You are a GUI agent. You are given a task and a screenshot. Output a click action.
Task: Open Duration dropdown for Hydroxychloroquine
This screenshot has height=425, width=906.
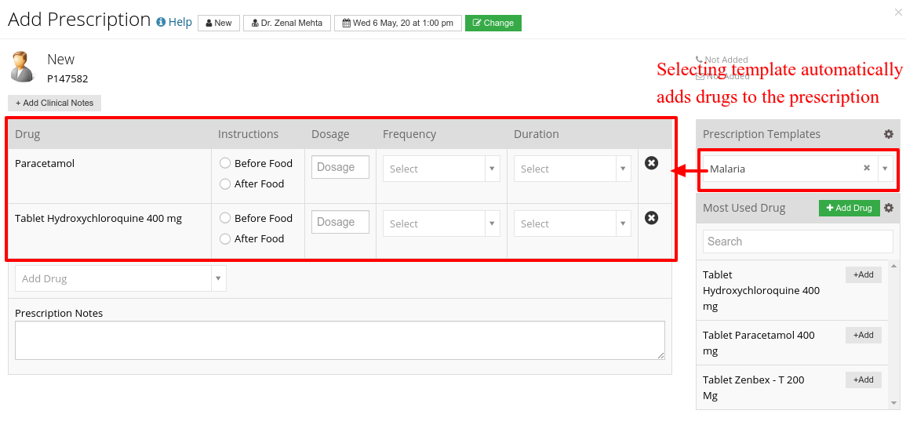(x=573, y=223)
